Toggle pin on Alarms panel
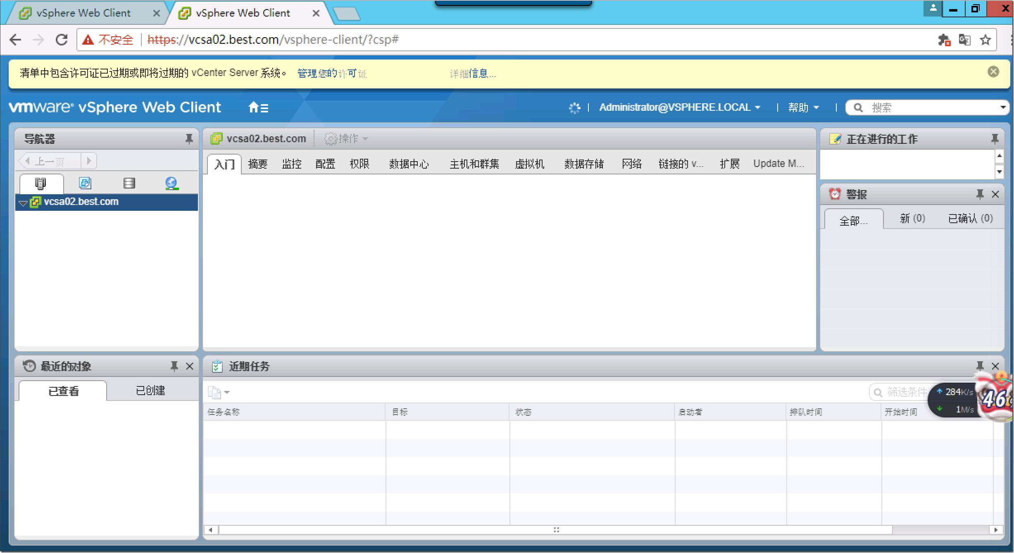 click(x=980, y=194)
